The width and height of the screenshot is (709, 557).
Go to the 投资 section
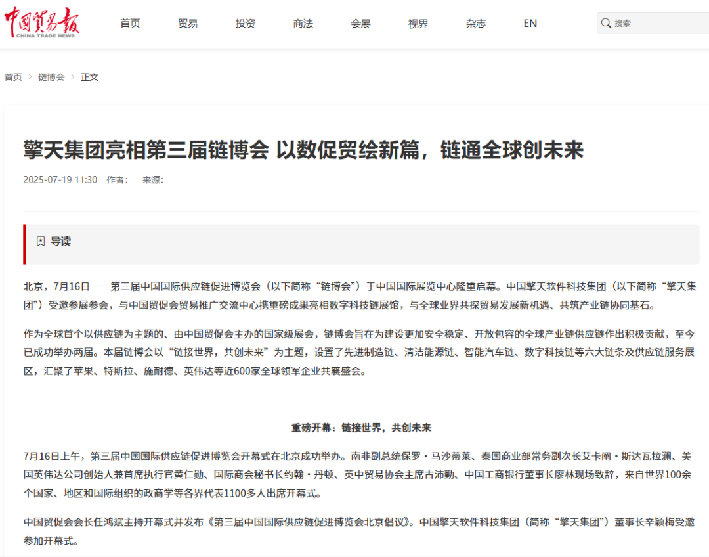(x=246, y=24)
